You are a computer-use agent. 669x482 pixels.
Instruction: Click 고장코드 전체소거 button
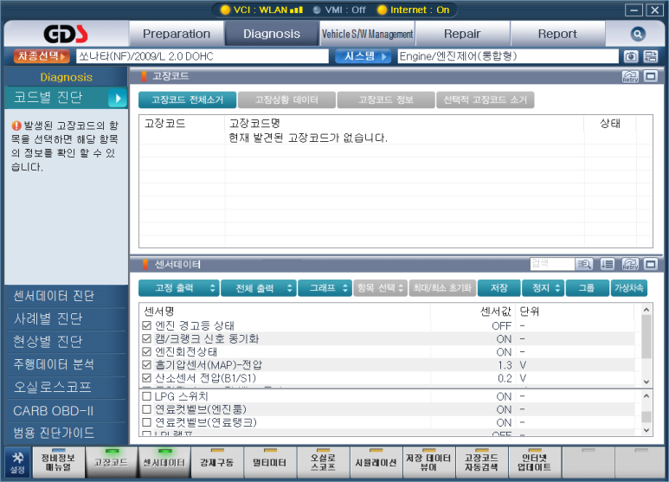click(187, 100)
